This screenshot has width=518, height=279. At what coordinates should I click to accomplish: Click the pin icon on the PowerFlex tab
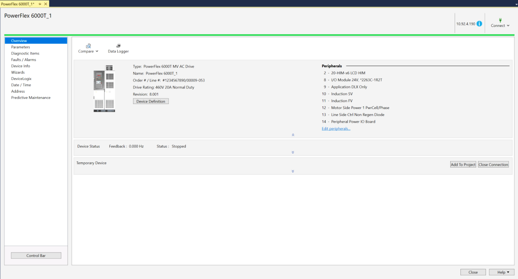pyautogui.click(x=40, y=3)
